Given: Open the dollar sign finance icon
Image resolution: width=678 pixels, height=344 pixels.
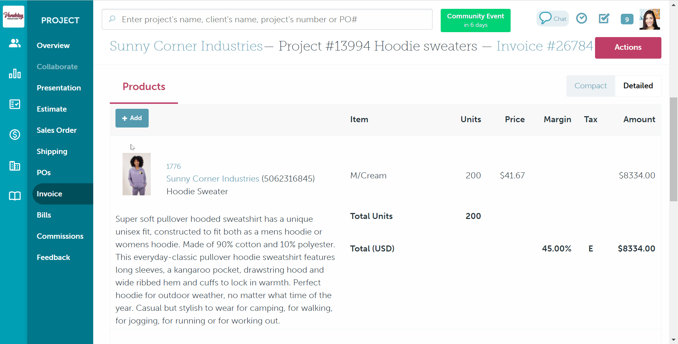Looking at the screenshot, I should coord(14,135).
